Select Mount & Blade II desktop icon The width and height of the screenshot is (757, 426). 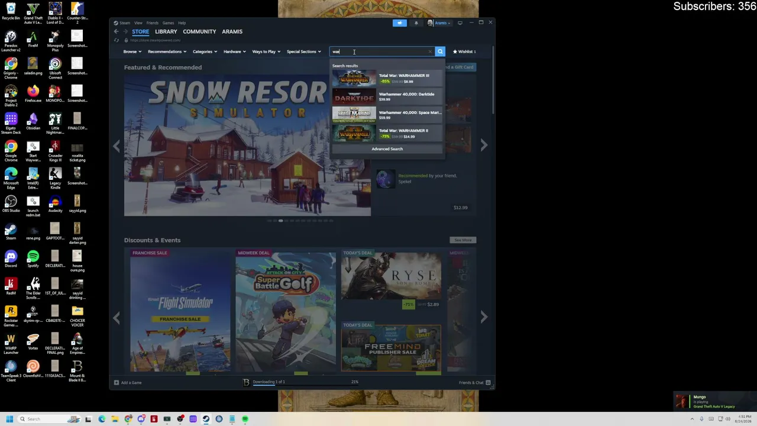coord(77,371)
